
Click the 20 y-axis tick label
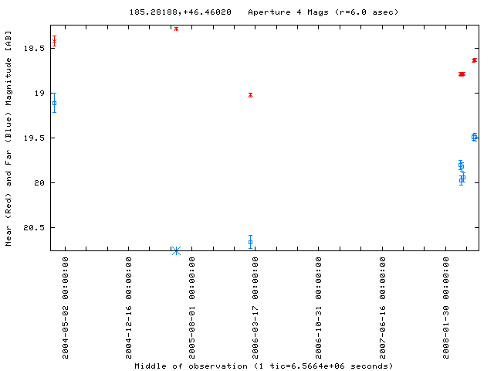pos(39,182)
